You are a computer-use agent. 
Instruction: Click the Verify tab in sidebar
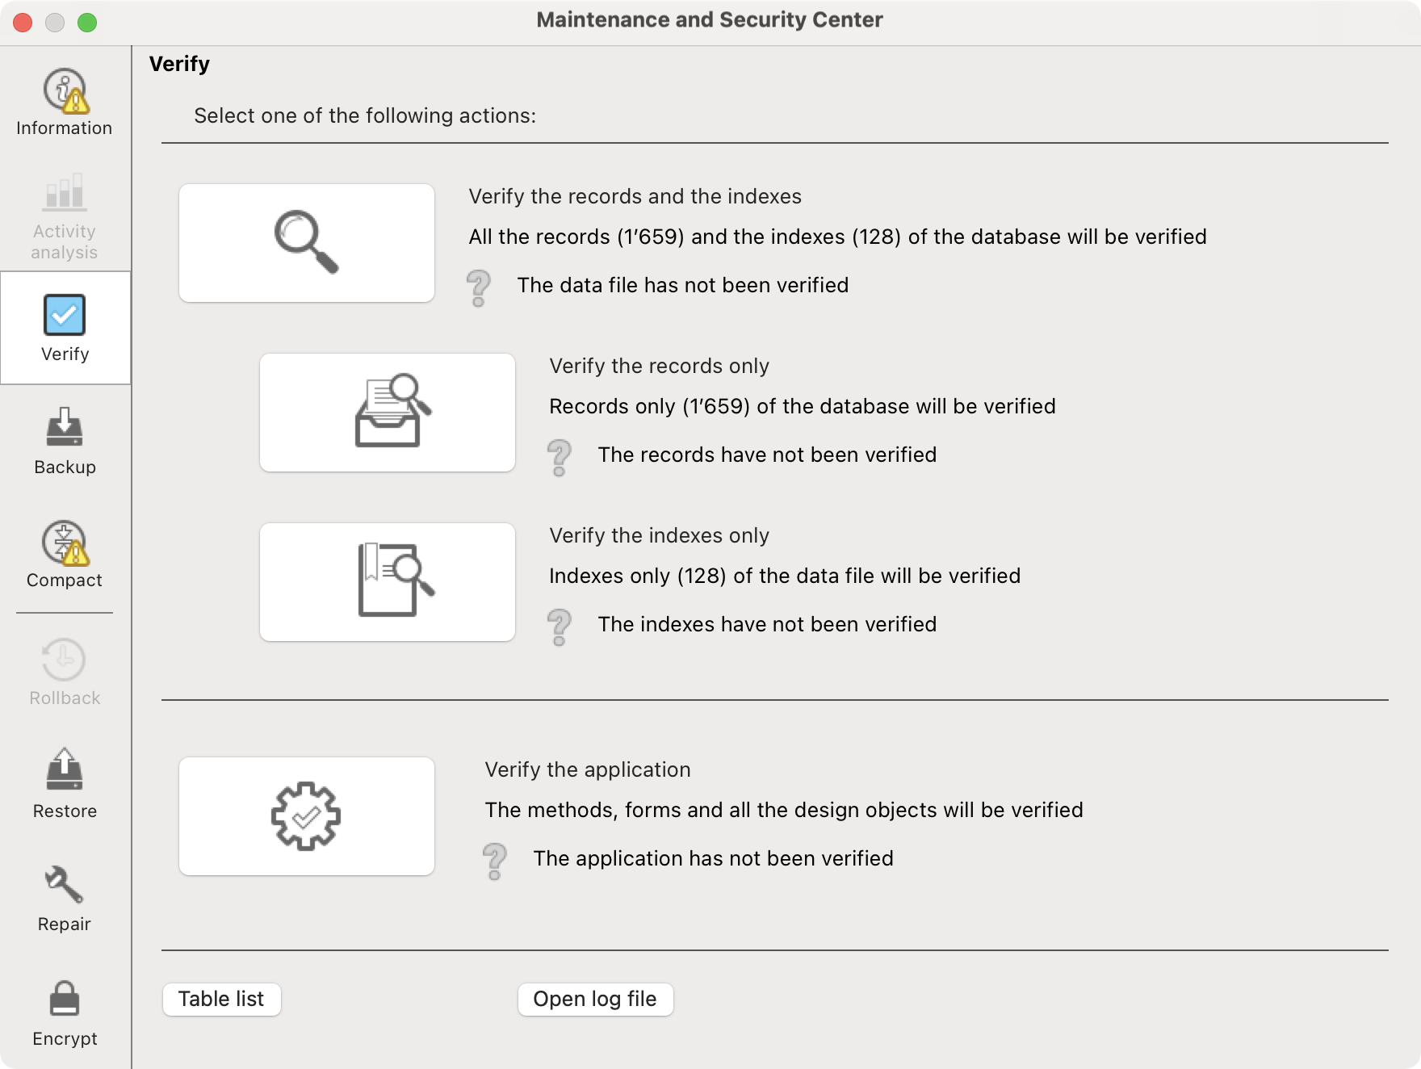tap(65, 328)
